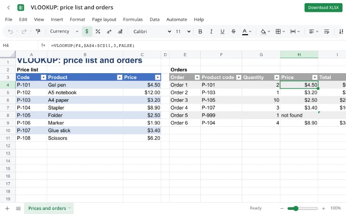Image resolution: width=346 pixels, height=214 pixels.
Task: Open the Calibri font dropdown
Action: 152,31
